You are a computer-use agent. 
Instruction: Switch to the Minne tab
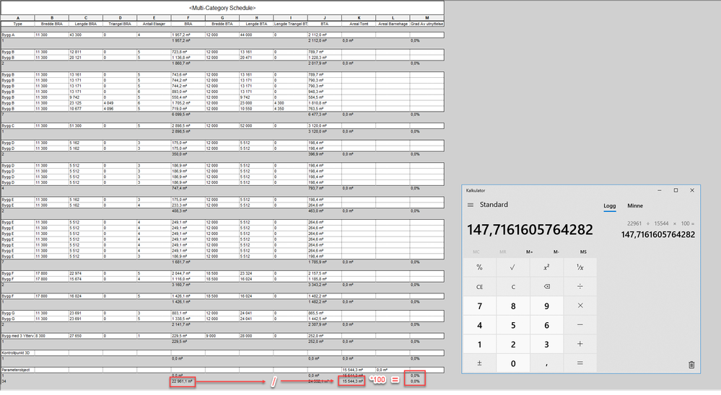(635, 205)
